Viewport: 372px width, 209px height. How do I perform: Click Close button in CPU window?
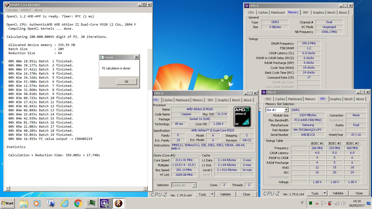247,194
